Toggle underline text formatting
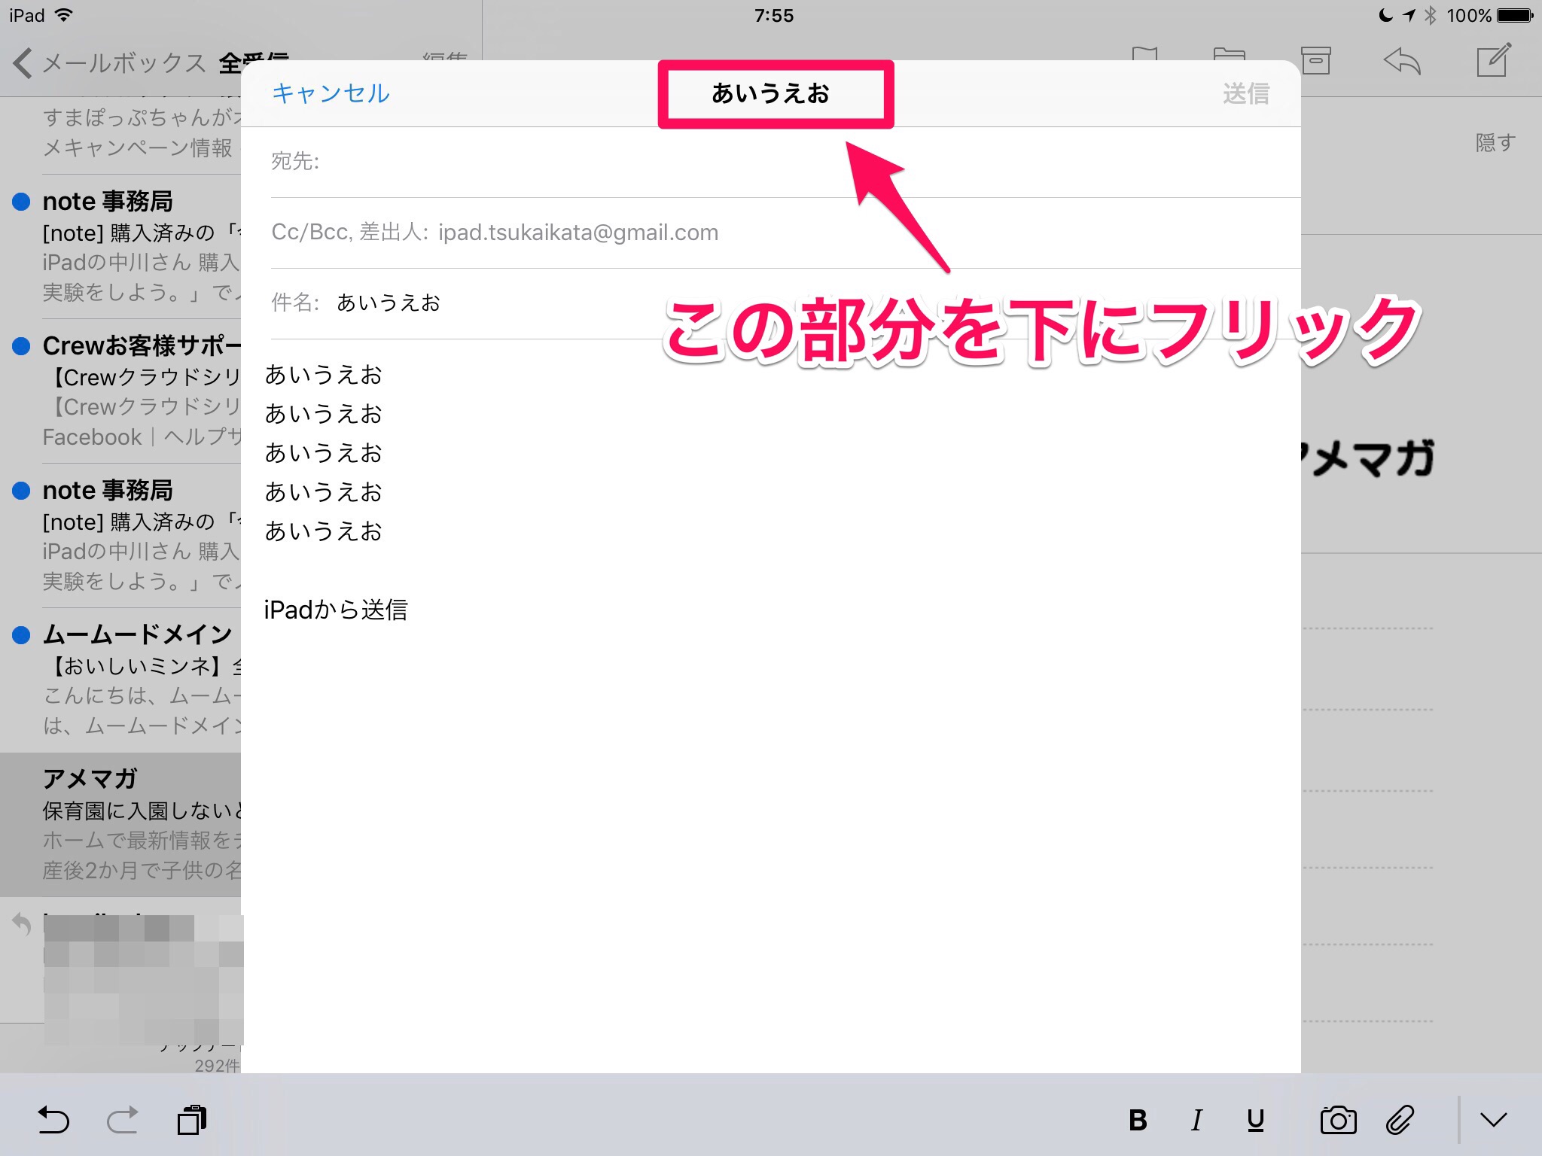 coord(1255,1120)
